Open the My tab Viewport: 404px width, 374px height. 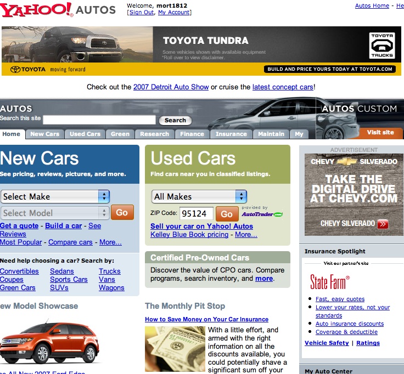(299, 134)
